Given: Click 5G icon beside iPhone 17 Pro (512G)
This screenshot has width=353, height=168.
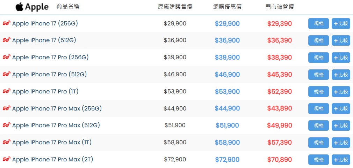Looking at the screenshot, I should click(6, 74).
